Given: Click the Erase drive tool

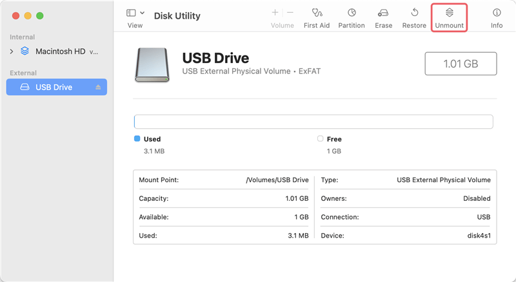Looking at the screenshot, I should (383, 13).
